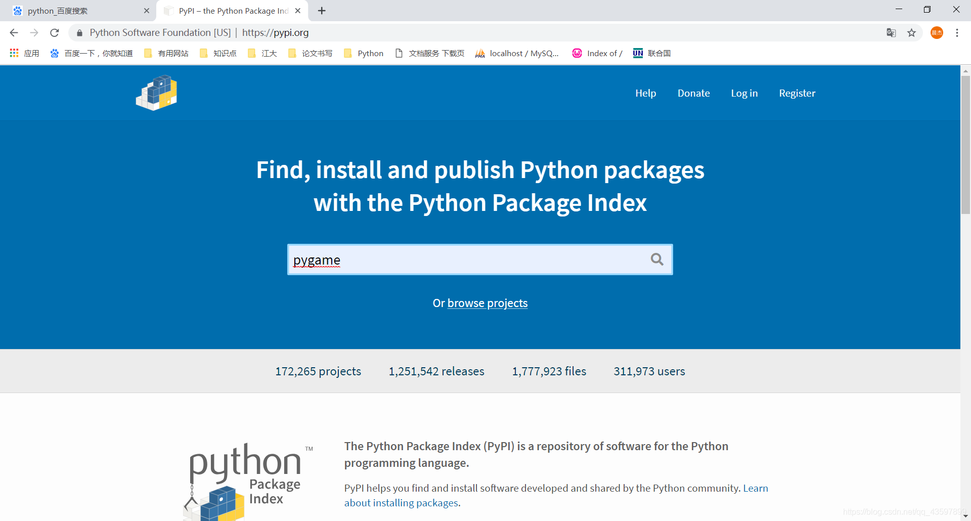
Task: Click the Donate link in header
Action: [693, 93]
